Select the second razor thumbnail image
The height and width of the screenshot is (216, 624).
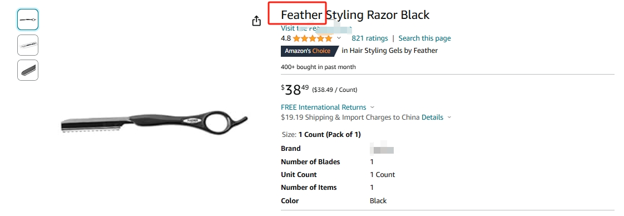tap(28, 45)
